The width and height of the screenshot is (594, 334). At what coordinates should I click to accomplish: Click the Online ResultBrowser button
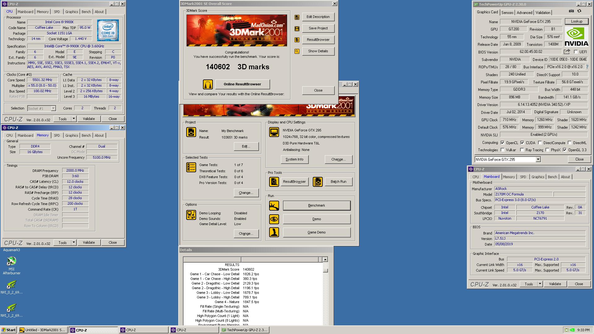tap(242, 84)
